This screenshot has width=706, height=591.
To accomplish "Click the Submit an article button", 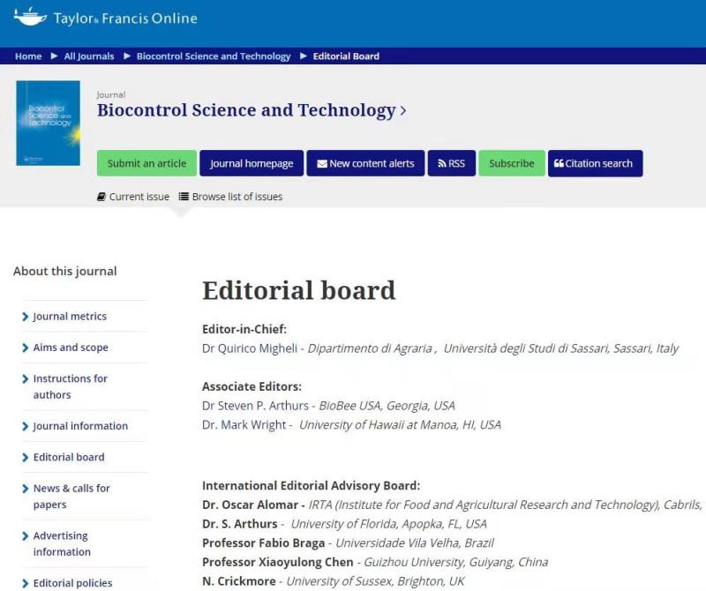I will (146, 163).
